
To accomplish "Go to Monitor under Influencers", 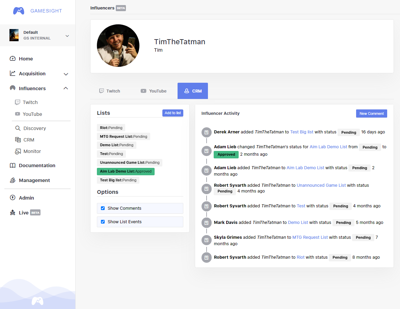I will (32, 151).
